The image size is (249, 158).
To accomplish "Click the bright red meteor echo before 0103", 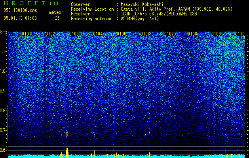I will point(67,134).
